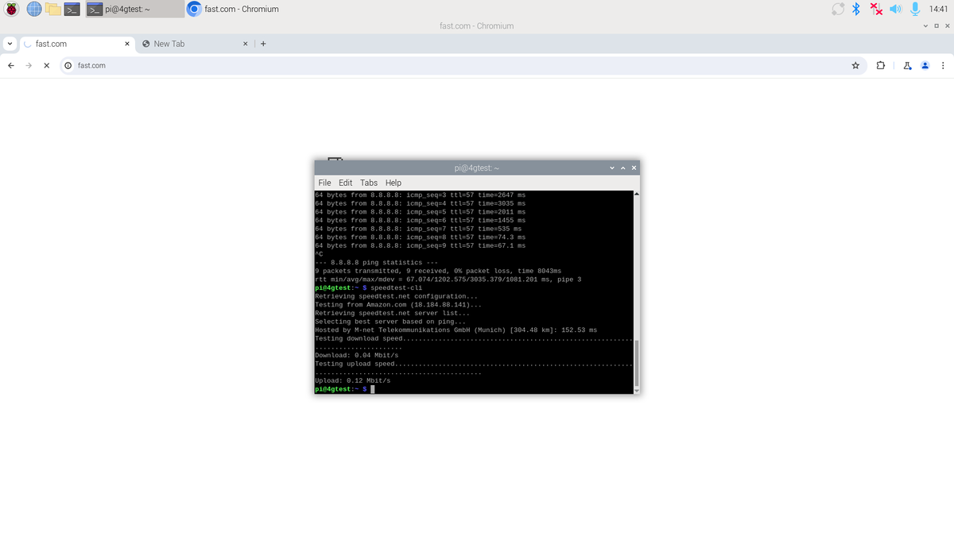Image resolution: width=954 pixels, height=536 pixels.
Task: Switch to the New Tab tab
Action: click(x=195, y=44)
